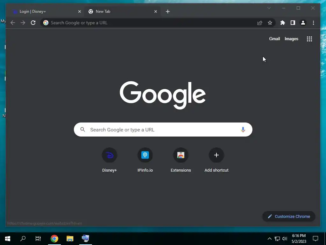
Task: Open the Images link
Action: pyautogui.click(x=291, y=39)
